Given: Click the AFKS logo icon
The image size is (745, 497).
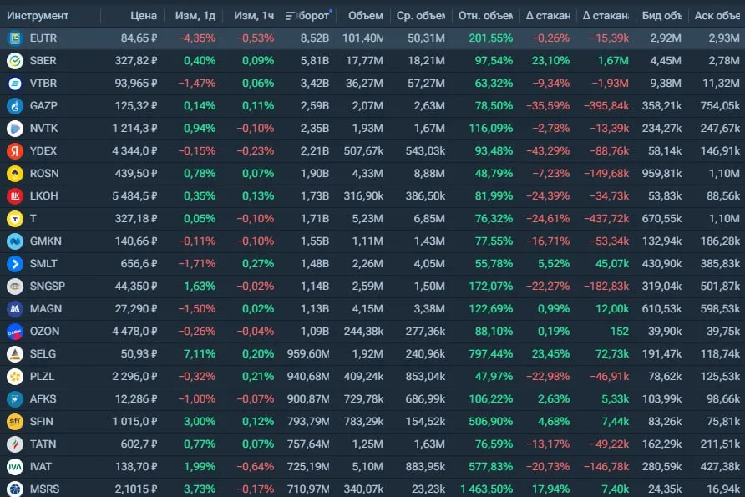Looking at the screenshot, I should (x=15, y=399).
